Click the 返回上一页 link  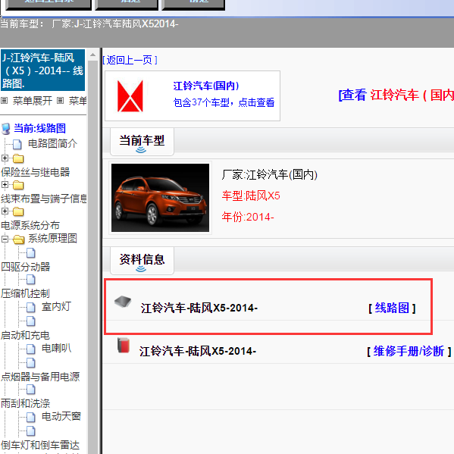click(130, 60)
